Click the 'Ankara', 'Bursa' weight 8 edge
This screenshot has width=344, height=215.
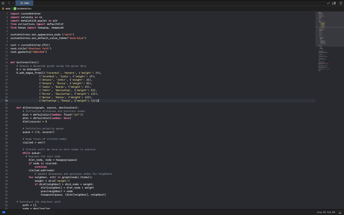coord(66,83)
